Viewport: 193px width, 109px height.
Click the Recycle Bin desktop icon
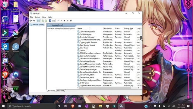[5, 6]
